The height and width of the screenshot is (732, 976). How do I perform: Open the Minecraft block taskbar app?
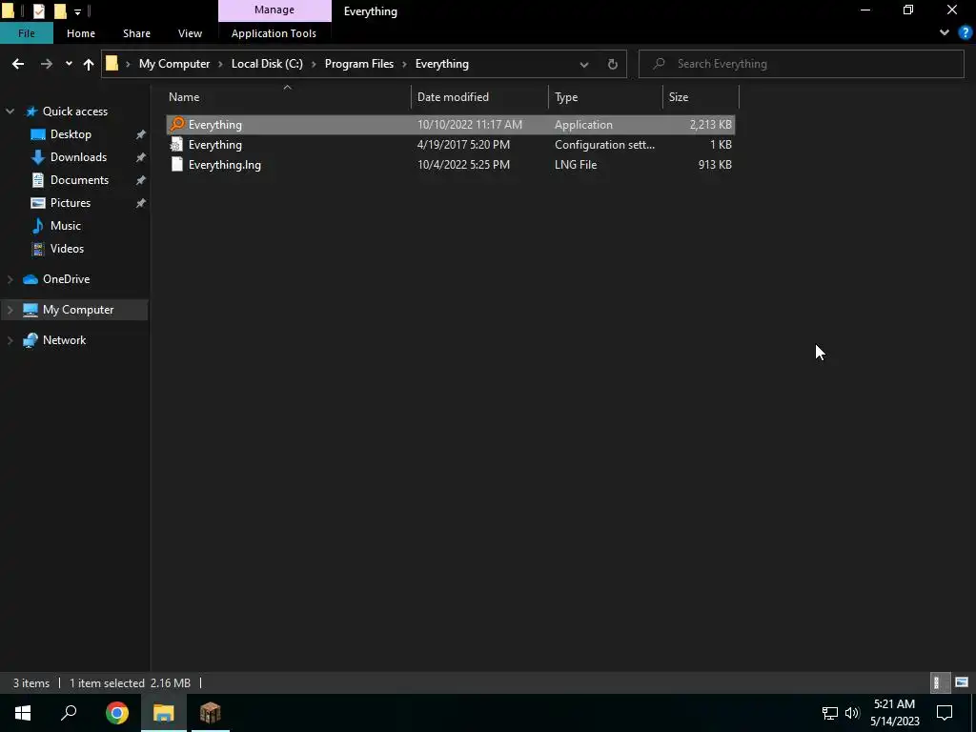pos(211,713)
